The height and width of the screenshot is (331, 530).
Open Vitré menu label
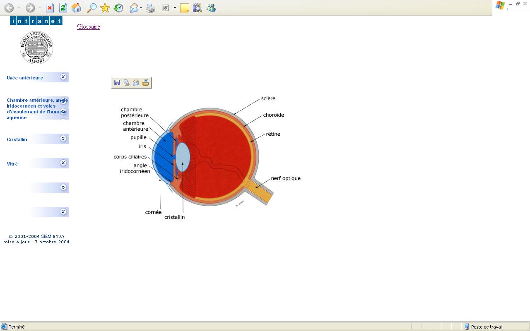[x=12, y=164]
